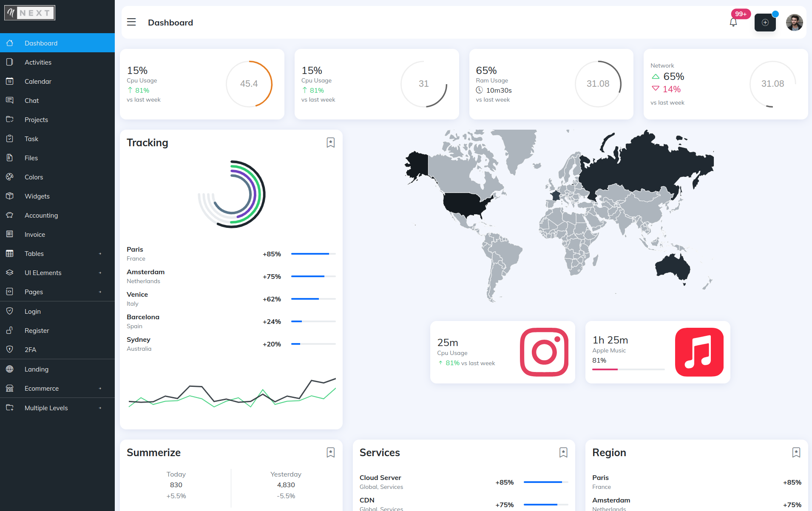Click the Sydney Australia row
This screenshot has width=812, height=511.
click(x=231, y=344)
